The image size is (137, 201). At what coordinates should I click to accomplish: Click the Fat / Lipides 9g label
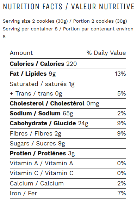pos(33,74)
